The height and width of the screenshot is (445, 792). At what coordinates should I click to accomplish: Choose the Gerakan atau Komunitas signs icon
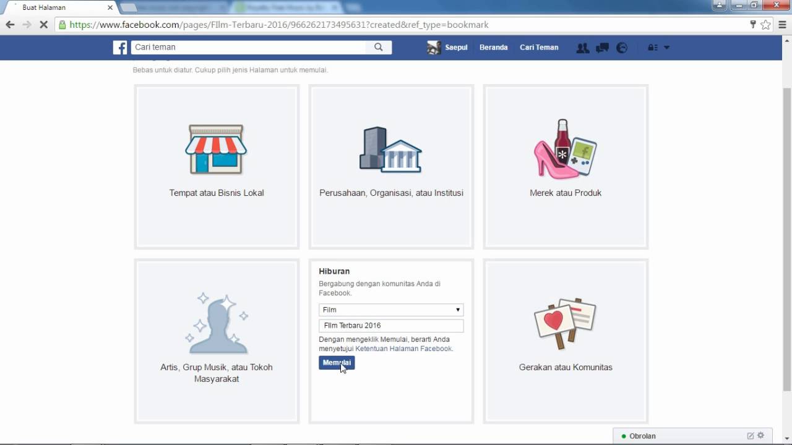coord(565,324)
